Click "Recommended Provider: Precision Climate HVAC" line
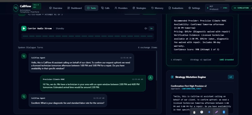The width and height of the screenshot is (252, 115). [x=200, y=21]
